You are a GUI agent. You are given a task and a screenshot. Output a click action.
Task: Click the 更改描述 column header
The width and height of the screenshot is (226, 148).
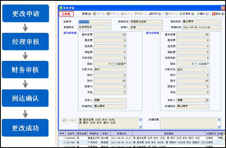169,134
